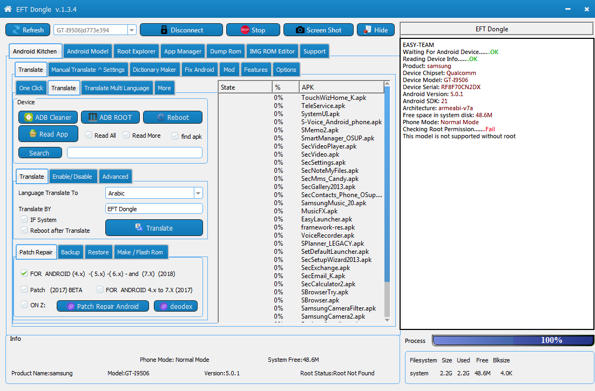Click the deodex purple icon
595x391 pixels.
164,306
